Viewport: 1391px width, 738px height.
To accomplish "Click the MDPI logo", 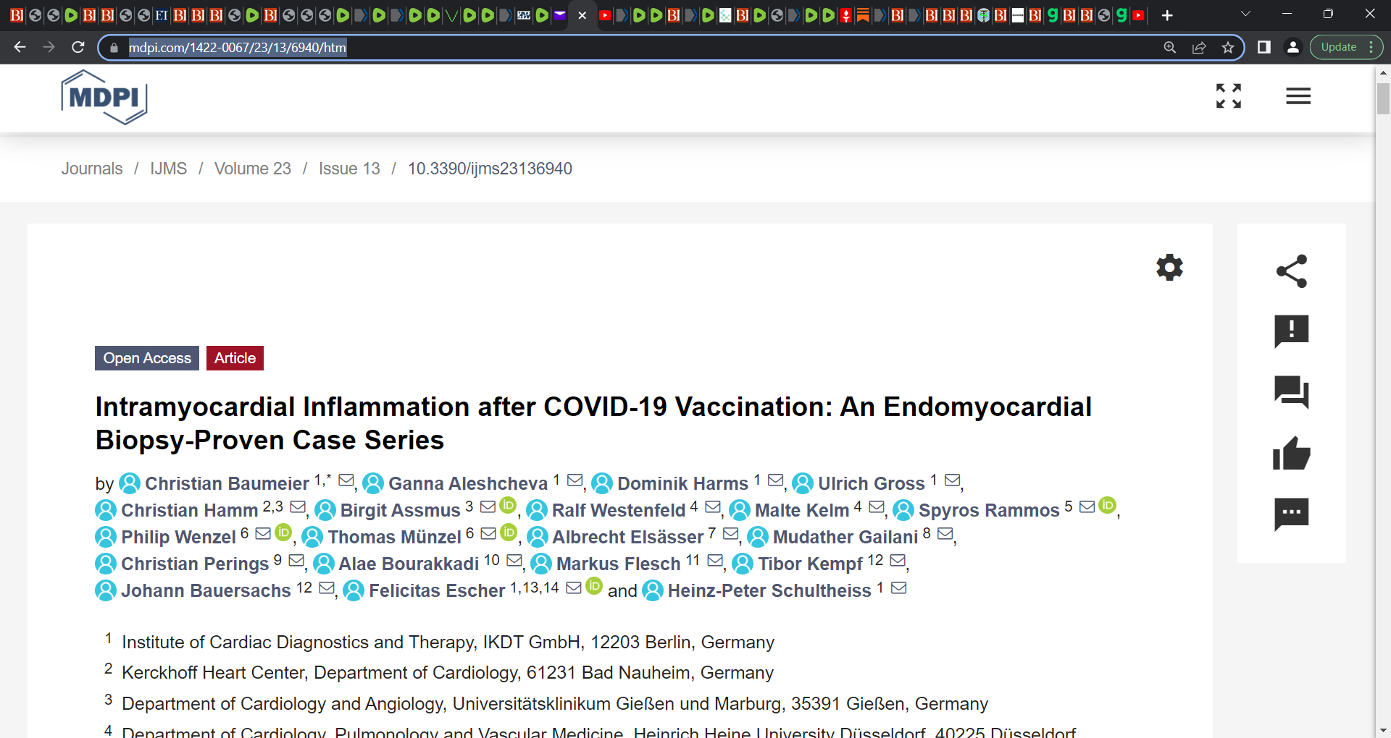I will (x=104, y=97).
